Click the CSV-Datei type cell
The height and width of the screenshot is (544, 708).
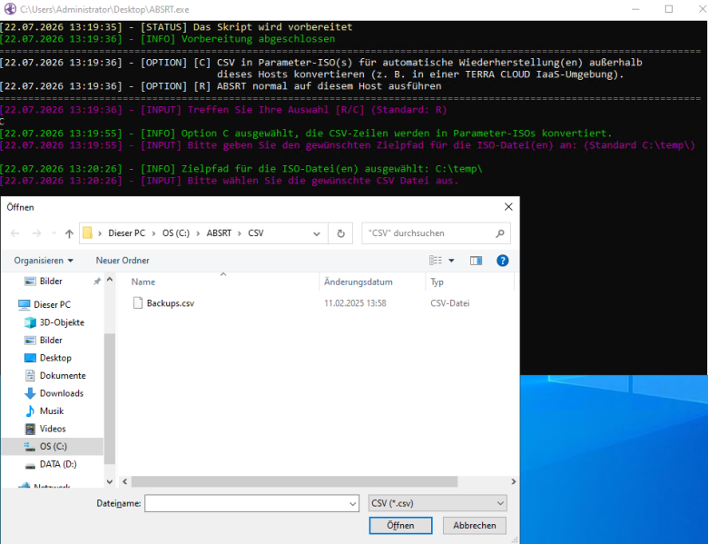[449, 303]
